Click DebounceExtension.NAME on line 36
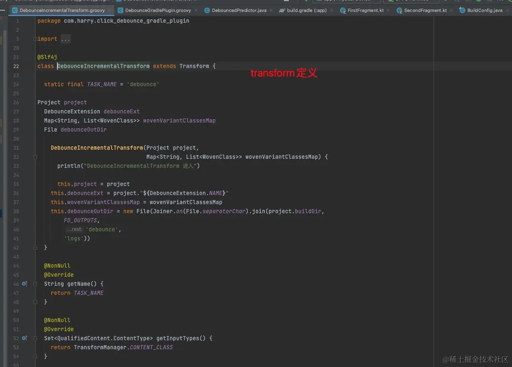Image resolution: width=512 pixels, height=367 pixels. click(x=186, y=193)
